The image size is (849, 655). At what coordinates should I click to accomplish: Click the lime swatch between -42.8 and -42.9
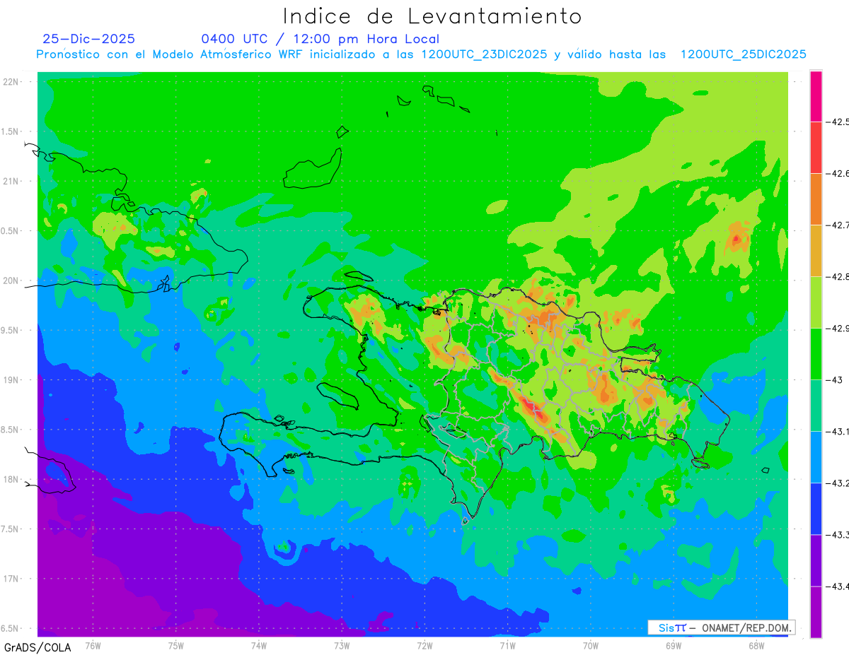point(816,302)
